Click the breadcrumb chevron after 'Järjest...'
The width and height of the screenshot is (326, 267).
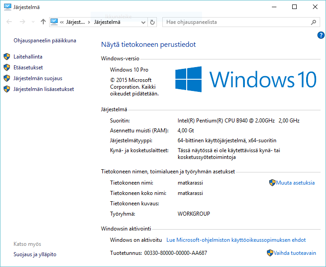pos(89,22)
